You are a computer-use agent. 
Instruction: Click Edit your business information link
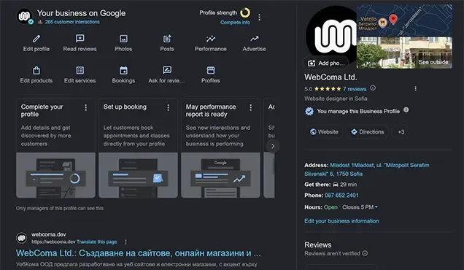341,221
